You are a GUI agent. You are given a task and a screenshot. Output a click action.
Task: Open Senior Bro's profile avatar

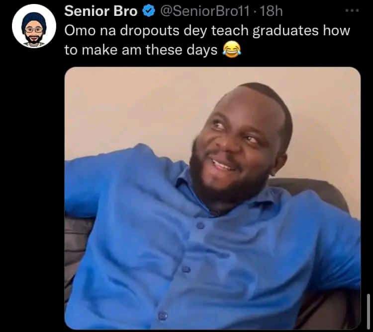(34, 26)
